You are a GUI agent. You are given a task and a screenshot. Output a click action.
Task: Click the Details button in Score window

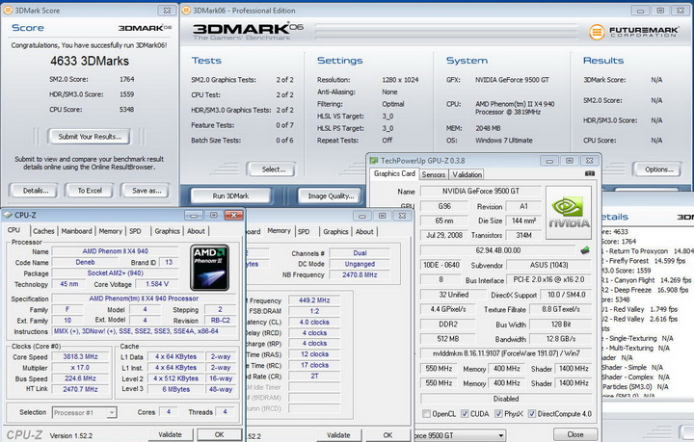click(x=36, y=191)
